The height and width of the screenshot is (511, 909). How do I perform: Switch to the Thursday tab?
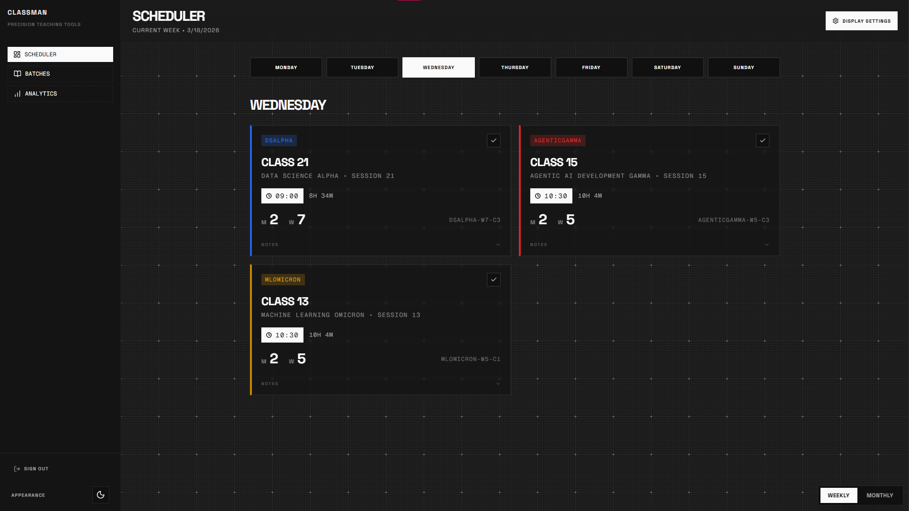click(x=515, y=67)
